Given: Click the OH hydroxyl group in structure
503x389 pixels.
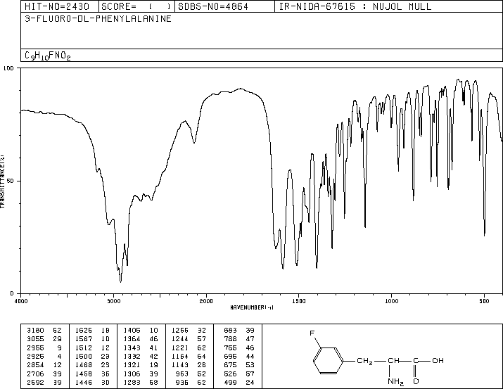Looking at the screenshot, I should 438,360.
